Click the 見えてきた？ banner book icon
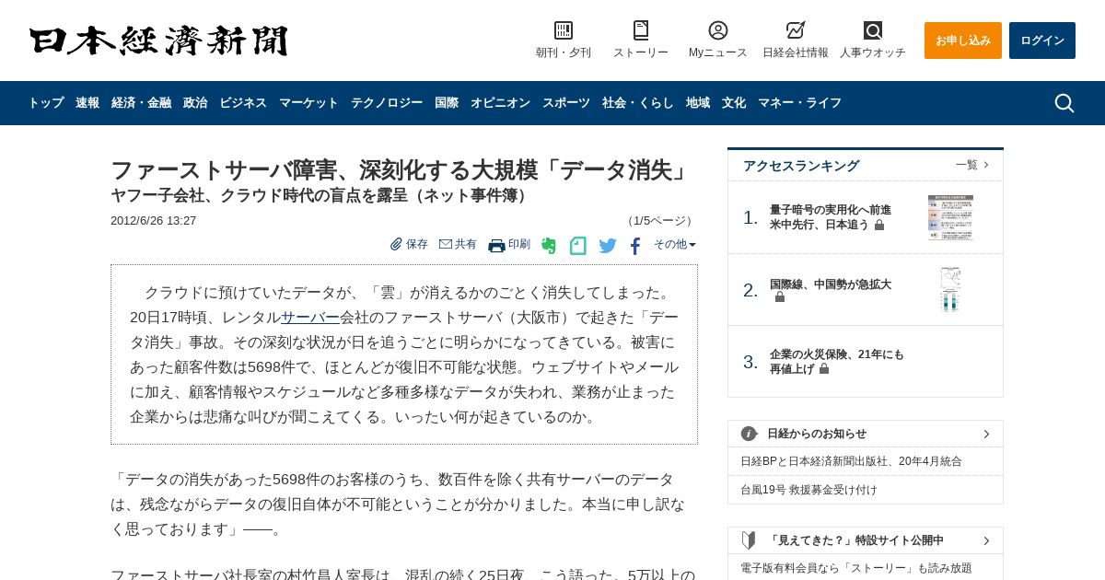 pos(749,540)
